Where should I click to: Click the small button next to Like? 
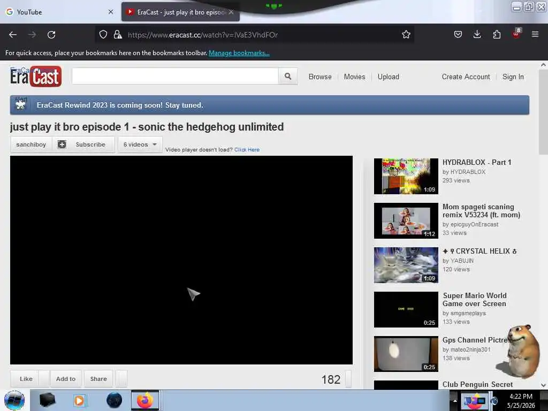(44, 379)
